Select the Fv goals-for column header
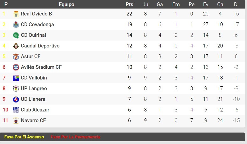The image size is (247, 144). point(206,4)
